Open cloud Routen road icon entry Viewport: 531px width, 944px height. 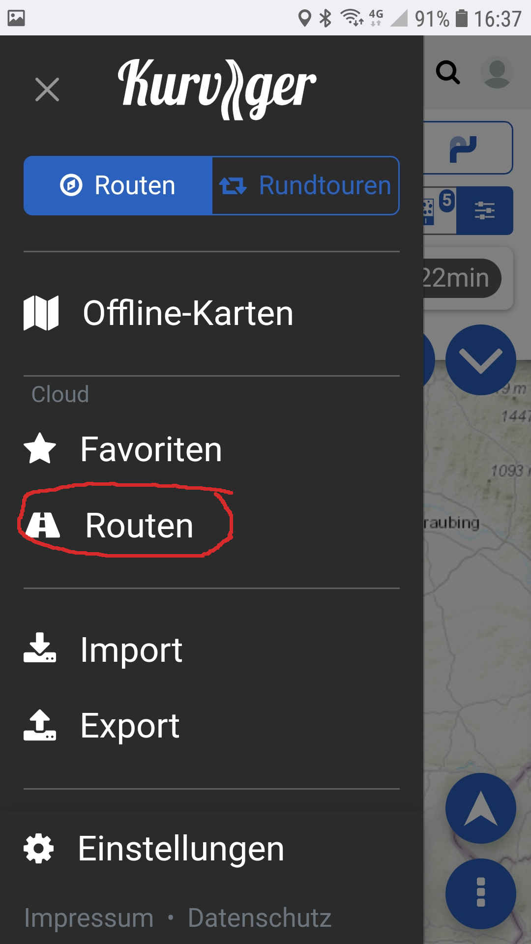click(43, 525)
